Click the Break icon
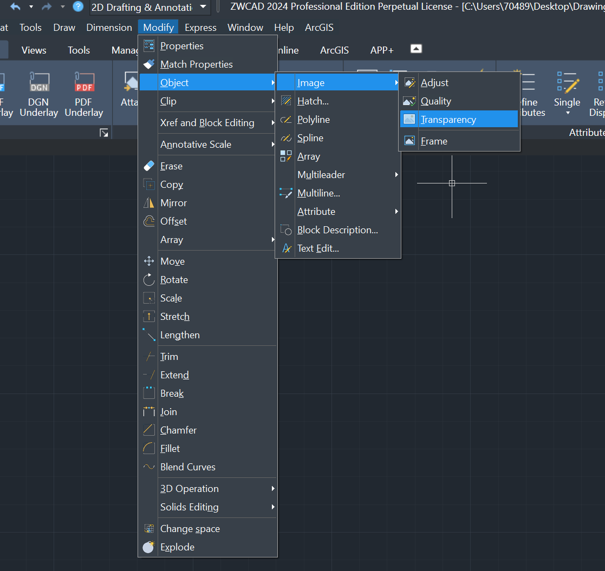This screenshot has height=571, width=605. [149, 393]
